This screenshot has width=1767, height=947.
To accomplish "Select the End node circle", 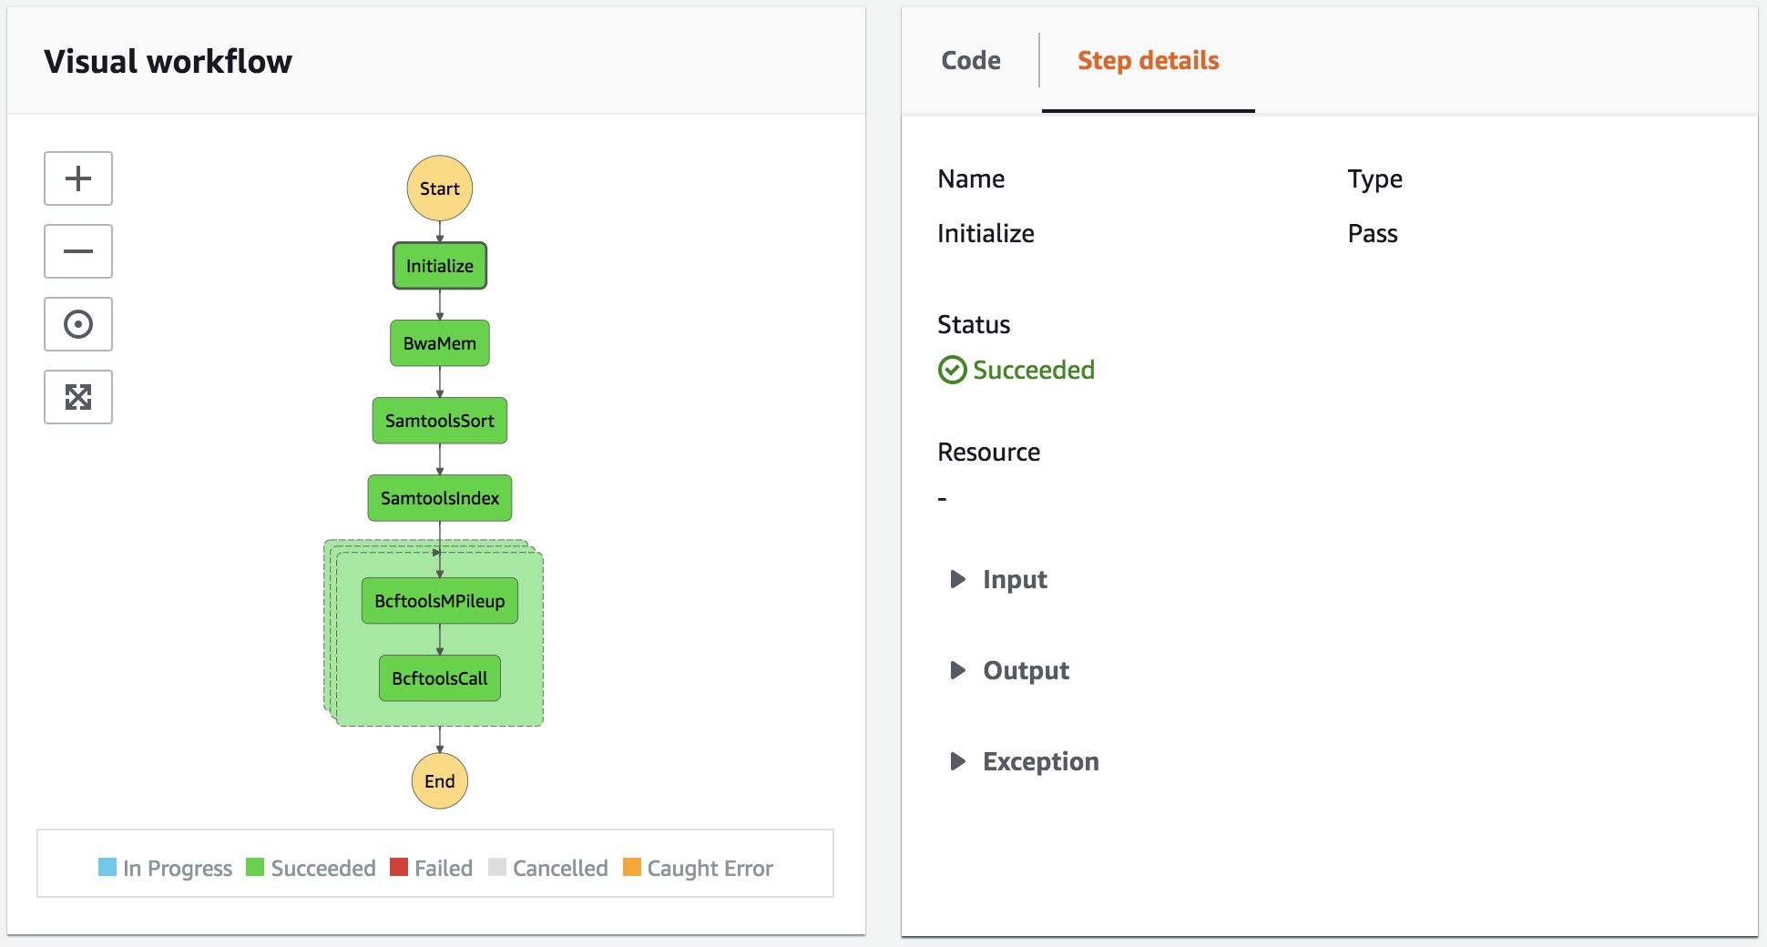I will click(440, 781).
